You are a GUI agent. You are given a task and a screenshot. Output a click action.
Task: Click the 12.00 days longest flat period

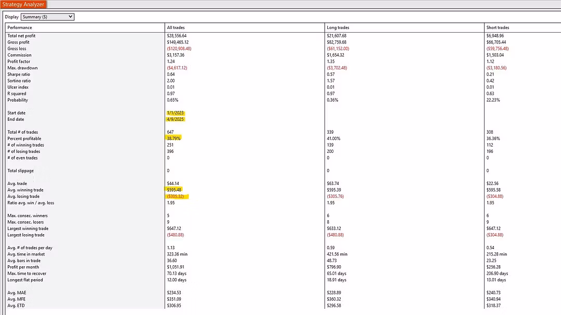[177, 280]
